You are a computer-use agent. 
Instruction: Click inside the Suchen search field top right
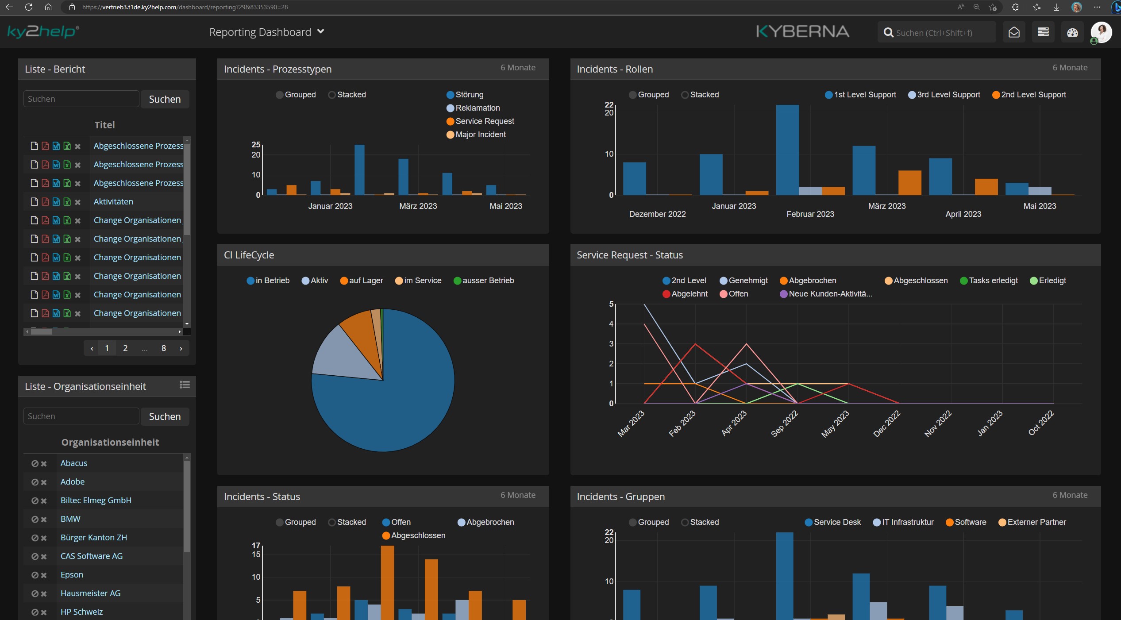(936, 32)
